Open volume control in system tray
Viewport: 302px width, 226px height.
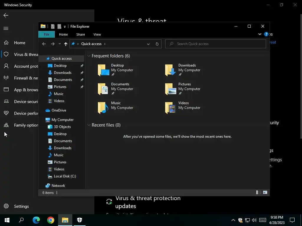click(x=254, y=220)
